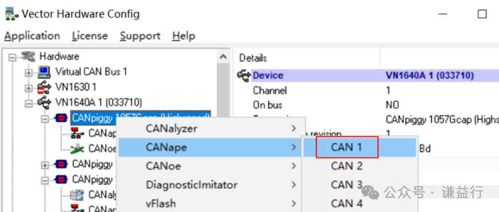This screenshot has width=499, height=212.
Task: Collapse the Hardware root tree node
Action: [x=12, y=58]
